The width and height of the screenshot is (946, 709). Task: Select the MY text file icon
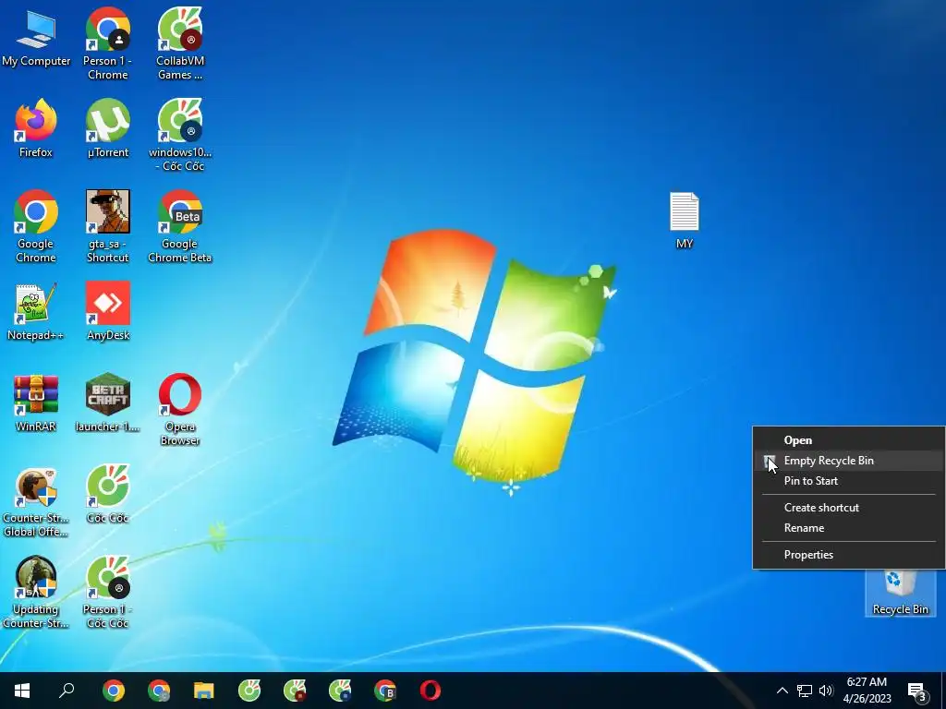(x=685, y=221)
